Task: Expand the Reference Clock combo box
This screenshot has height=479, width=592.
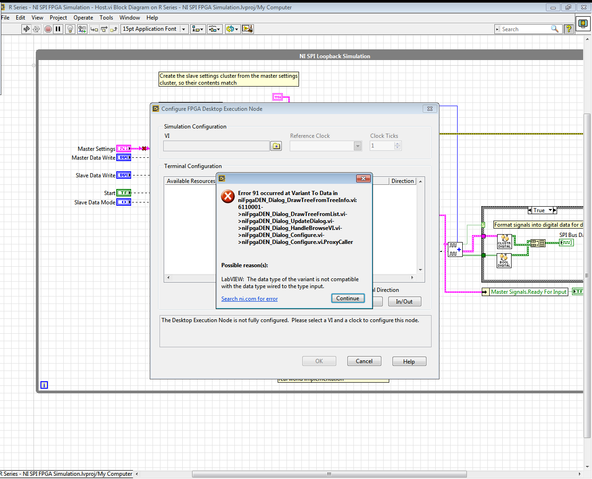Action: click(358, 146)
